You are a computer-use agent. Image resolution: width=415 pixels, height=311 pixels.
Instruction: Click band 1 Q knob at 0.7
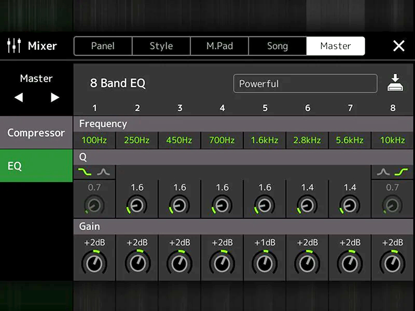94,205
